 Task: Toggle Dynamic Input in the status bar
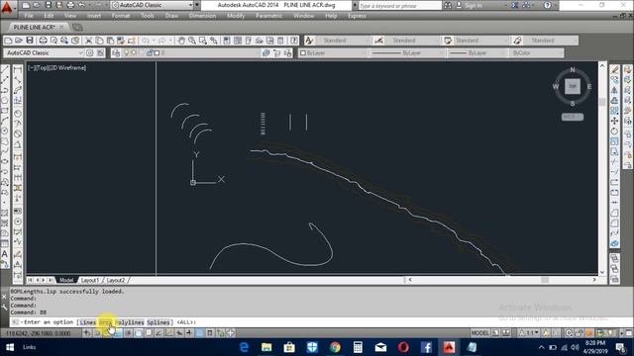(179, 333)
